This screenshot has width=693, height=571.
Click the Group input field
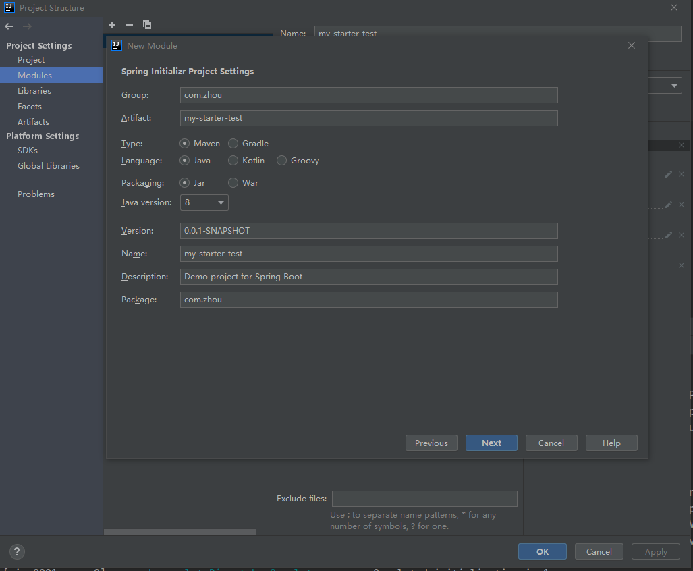click(369, 95)
